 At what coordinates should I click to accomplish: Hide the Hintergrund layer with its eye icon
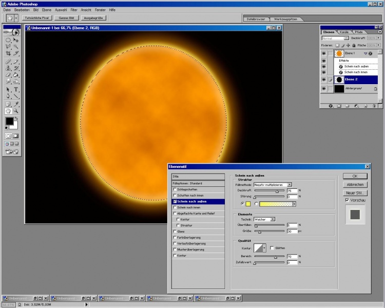point(324,89)
